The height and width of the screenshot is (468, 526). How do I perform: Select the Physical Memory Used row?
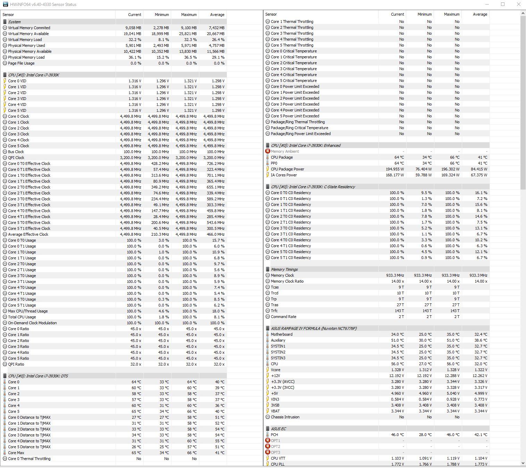pyautogui.click(x=114, y=45)
